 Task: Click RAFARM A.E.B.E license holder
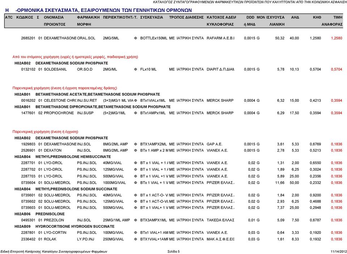click(220, 38)
